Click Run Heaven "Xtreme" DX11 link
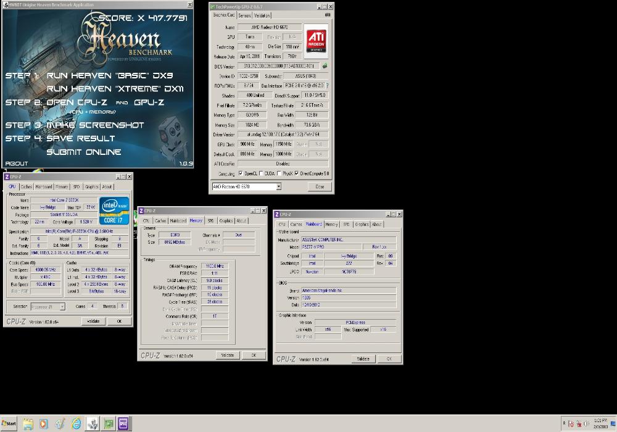This screenshot has height=432, width=617. tap(115, 89)
